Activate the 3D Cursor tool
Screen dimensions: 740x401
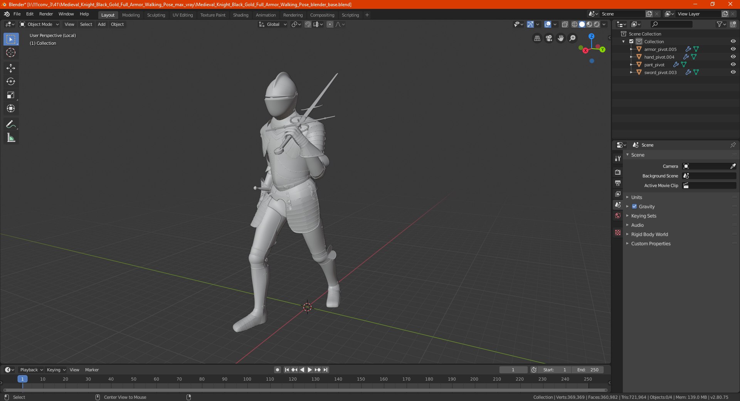click(x=11, y=53)
